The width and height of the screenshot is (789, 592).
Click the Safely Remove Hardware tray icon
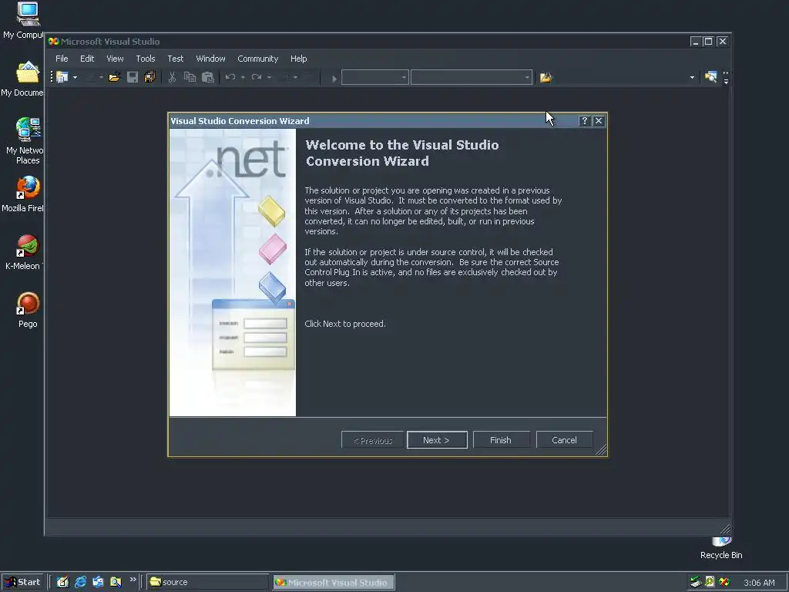coord(696,582)
